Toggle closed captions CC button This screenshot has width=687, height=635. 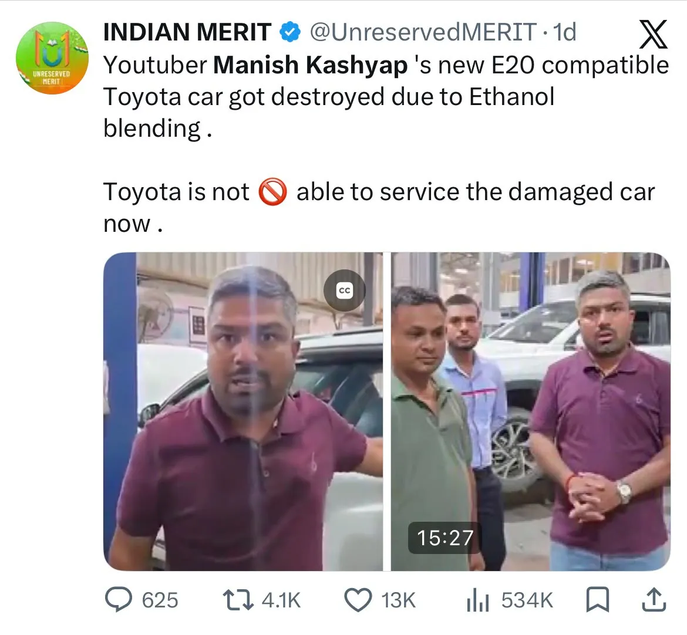tap(344, 291)
